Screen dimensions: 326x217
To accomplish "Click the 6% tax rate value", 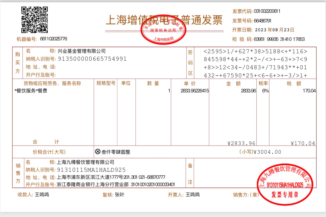I will point(265,91).
